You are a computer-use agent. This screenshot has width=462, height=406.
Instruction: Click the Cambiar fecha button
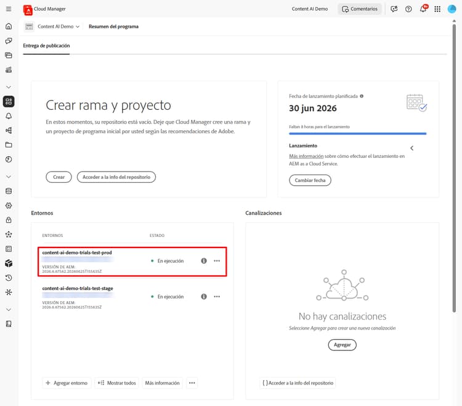tap(310, 180)
